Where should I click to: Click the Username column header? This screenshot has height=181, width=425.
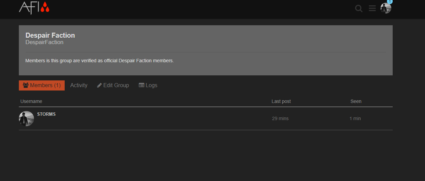pyautogui.click(x=31, y=101)
